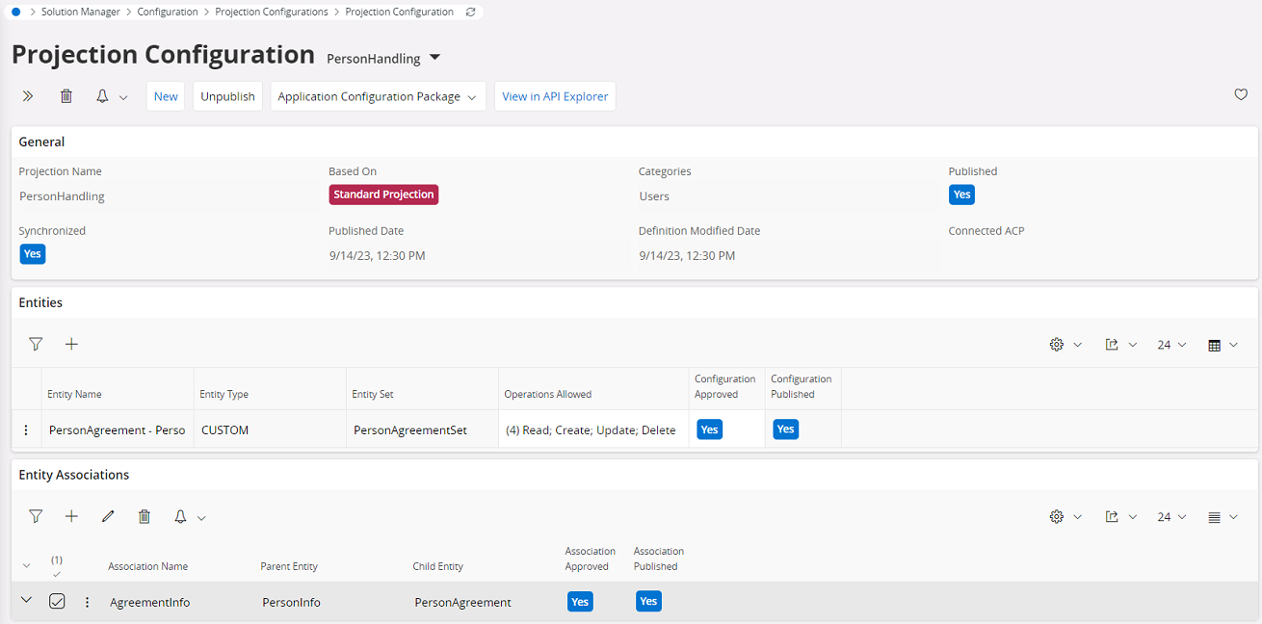Delete selected association with trash icon

[x=145, y=517]
